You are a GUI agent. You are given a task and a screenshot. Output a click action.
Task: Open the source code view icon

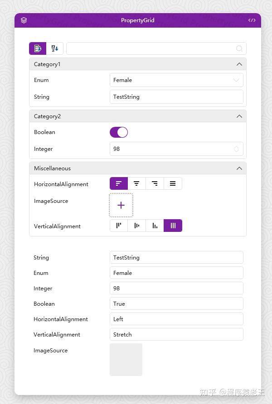coord(253,20)
